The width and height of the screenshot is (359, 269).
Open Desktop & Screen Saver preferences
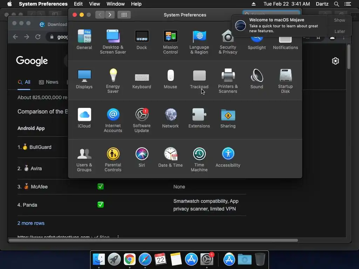pos(113,42)
